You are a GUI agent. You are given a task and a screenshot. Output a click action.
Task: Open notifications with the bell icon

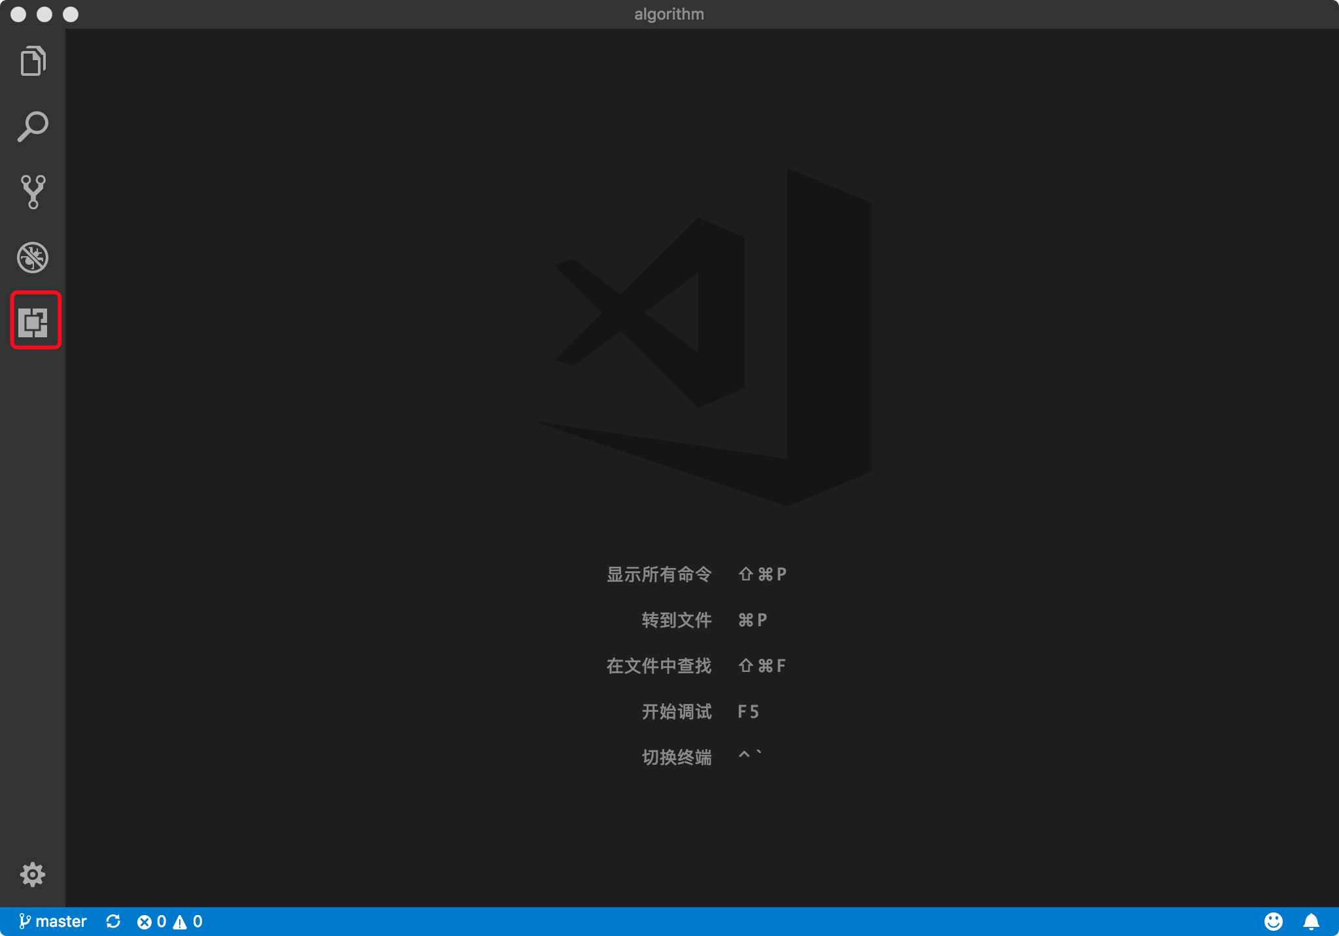tap(1311, 922)
